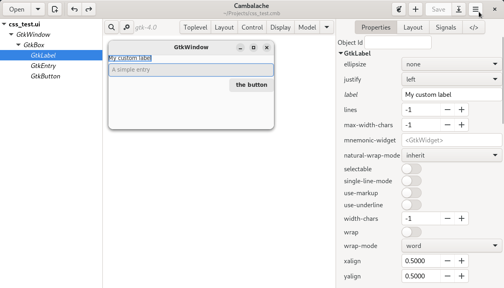Open the ellipsize dropdown
This screenshot has height=288, width=504.
tap(452, 64)
